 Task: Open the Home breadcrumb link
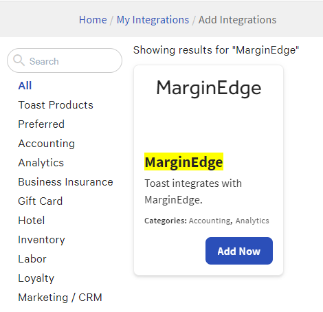93,20
